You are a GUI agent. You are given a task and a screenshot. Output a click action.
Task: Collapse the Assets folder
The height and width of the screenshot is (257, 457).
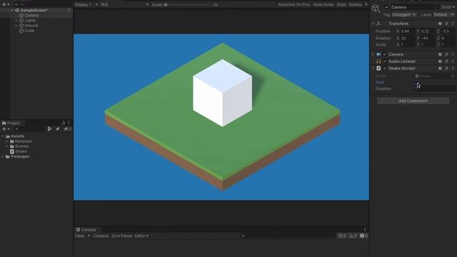(x=3, y=136)
